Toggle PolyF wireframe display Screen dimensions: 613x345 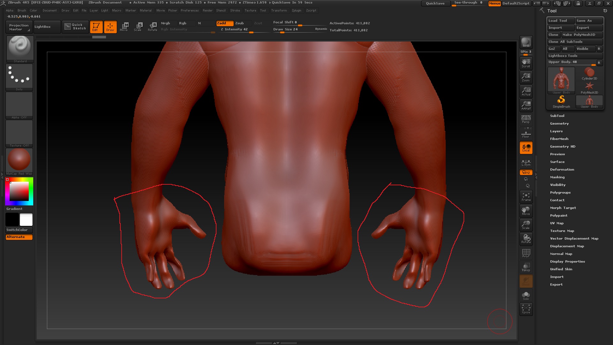coord(526,253)
